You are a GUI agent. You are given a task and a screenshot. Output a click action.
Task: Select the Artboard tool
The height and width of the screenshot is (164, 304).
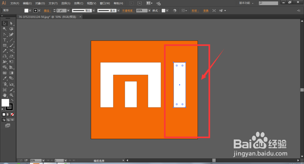tap(5, 90)
